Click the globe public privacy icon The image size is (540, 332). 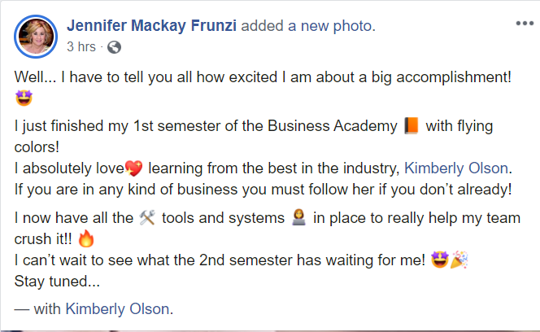click(x=114, y=47)
